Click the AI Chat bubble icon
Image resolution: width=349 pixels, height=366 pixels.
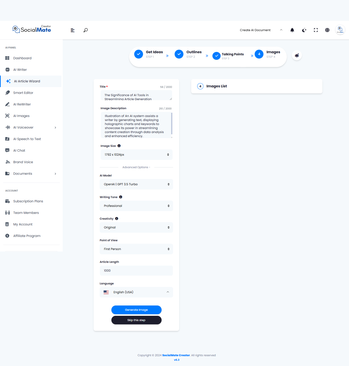pyautogui.click(x=7, y=150)
